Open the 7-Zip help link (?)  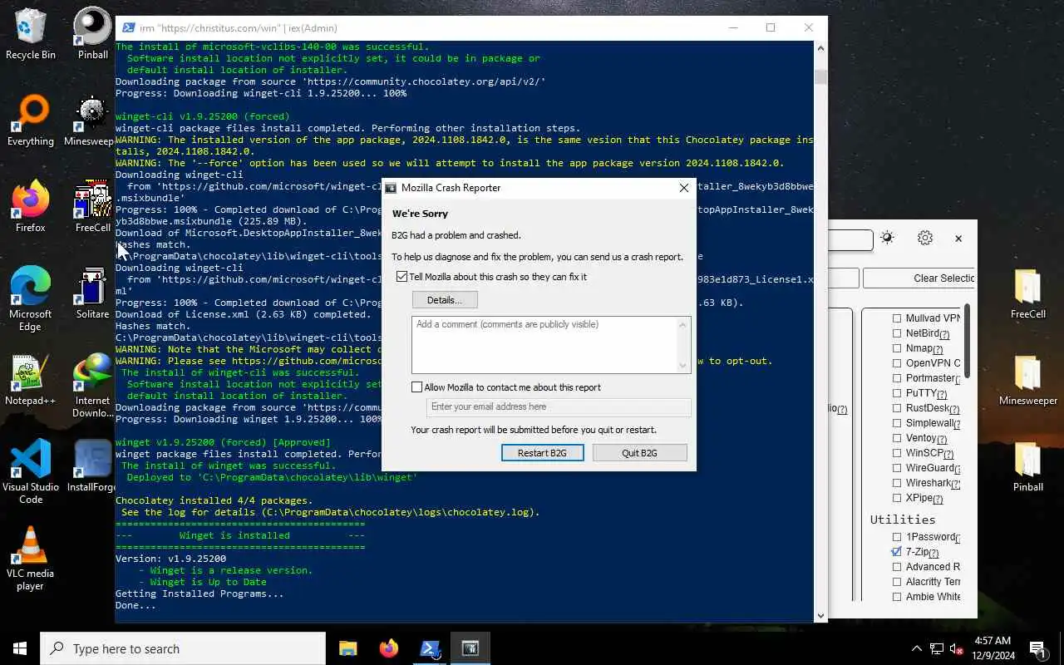tap(933, 553)
